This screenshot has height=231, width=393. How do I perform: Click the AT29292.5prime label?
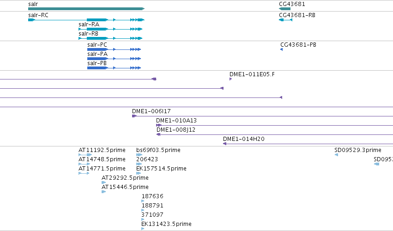pos(125,178)
